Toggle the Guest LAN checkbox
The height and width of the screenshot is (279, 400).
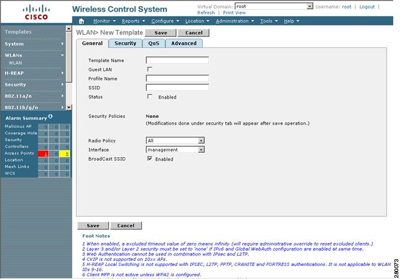pos(150,69)
